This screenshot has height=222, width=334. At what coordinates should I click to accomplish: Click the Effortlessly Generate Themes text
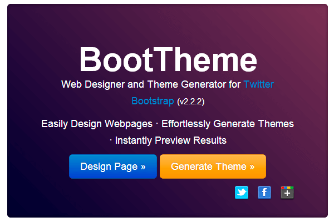pos(227,124)
